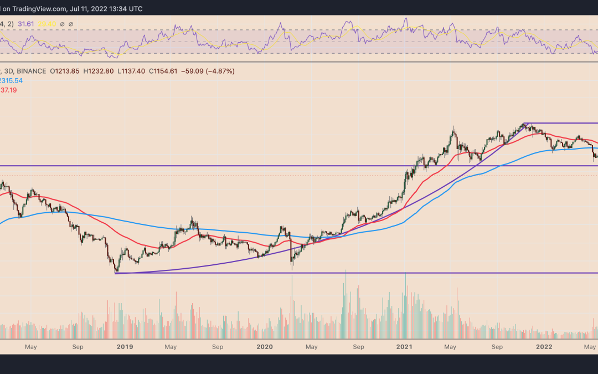Image resolution: width=598 pixels, height=374 pixels.
Task: Click the low price L1137.40
Action: (131, 71)
